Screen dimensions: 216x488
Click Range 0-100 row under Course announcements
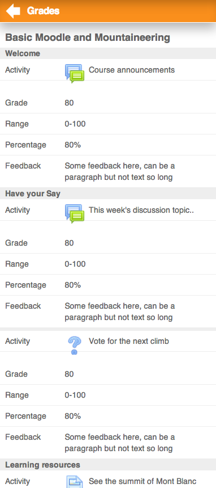[108, 124]
